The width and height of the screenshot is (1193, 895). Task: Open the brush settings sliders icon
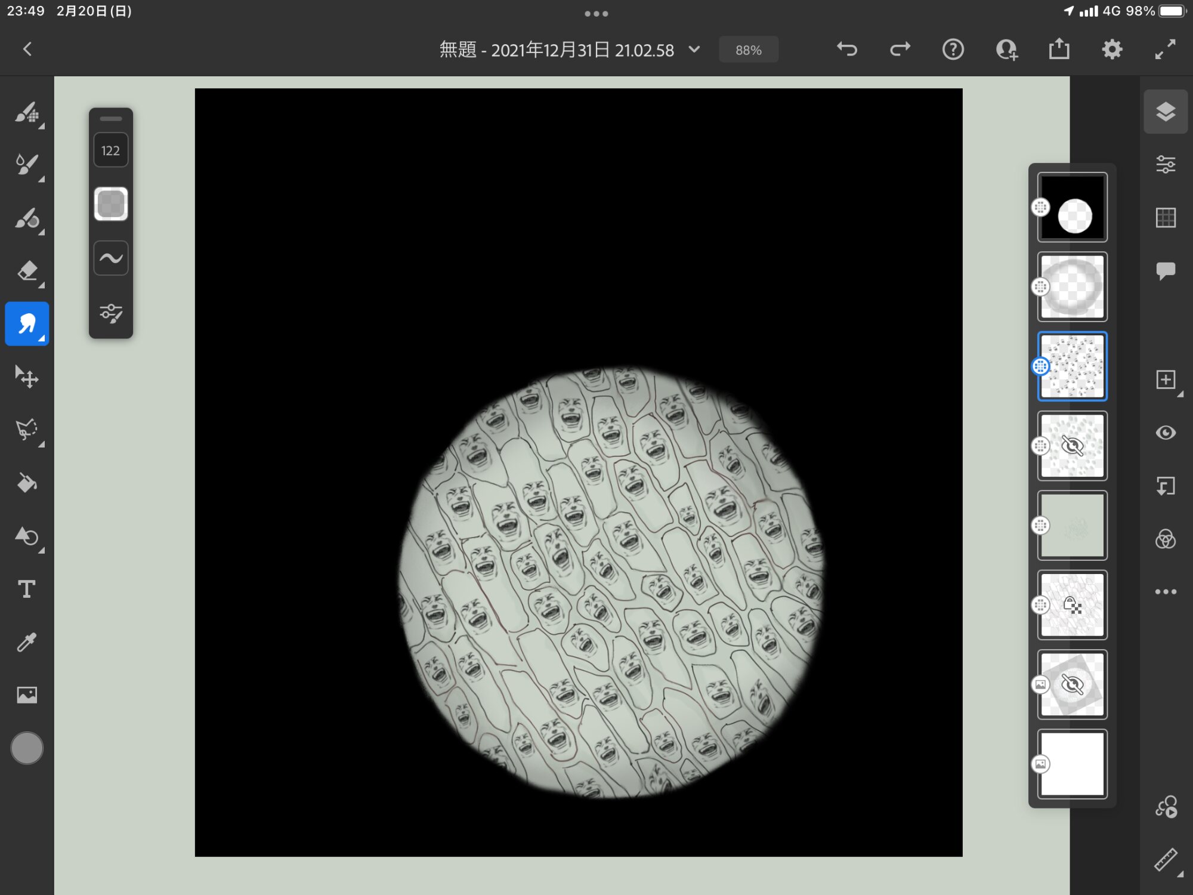[111, 313]
